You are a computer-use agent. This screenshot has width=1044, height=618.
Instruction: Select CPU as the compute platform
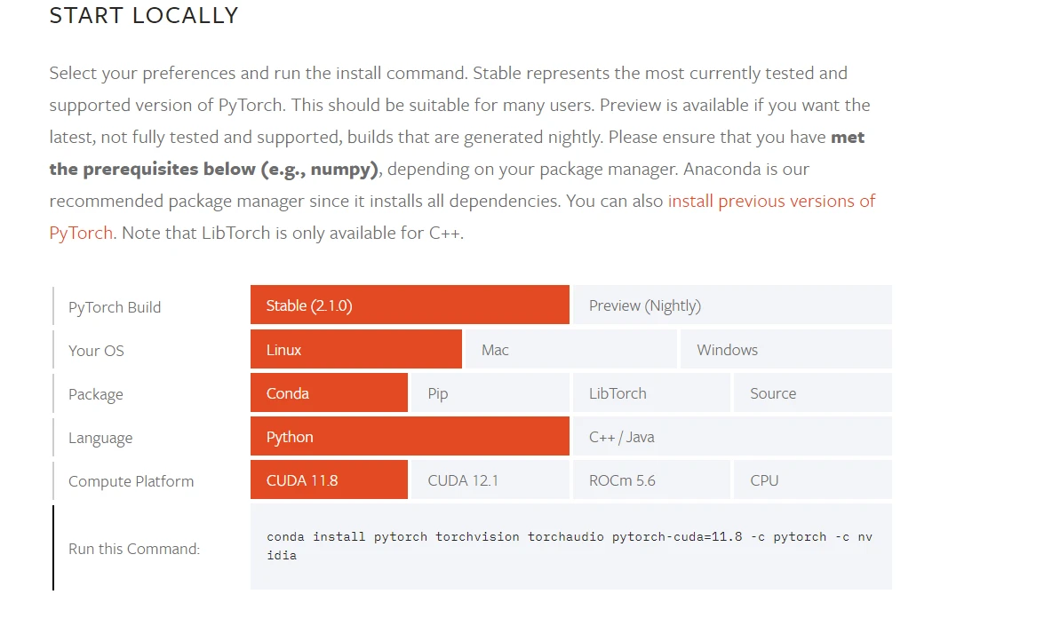coord(811,480)
